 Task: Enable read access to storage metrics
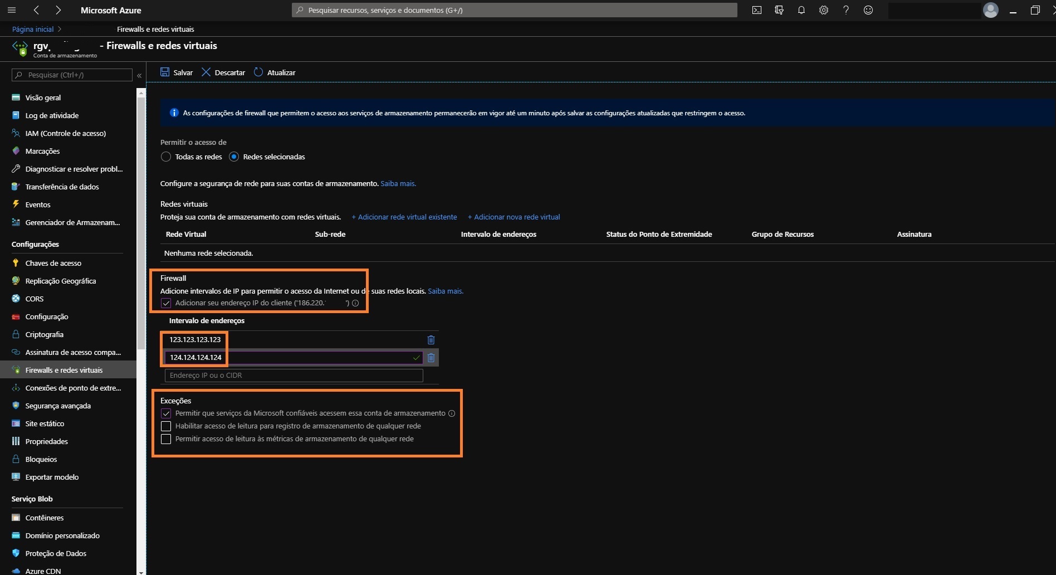(166, 439)
